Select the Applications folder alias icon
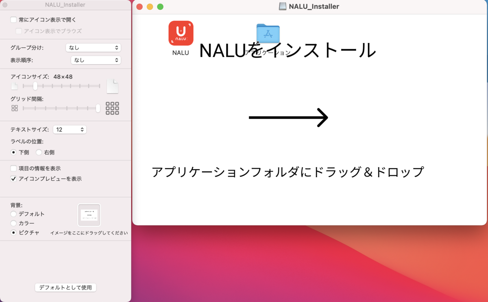This screenshot has width=488, height=302. point(268,33)
